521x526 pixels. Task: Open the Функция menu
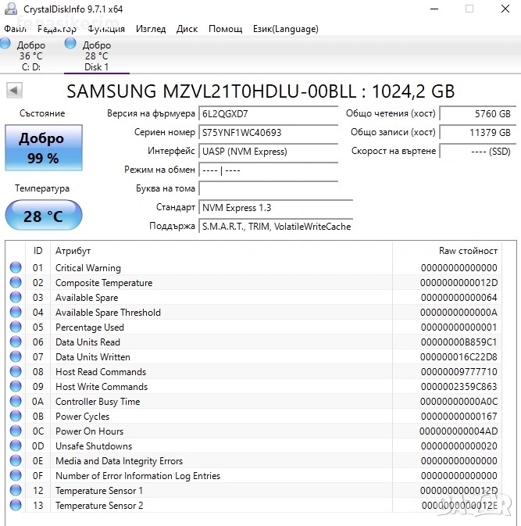[106, 29]
